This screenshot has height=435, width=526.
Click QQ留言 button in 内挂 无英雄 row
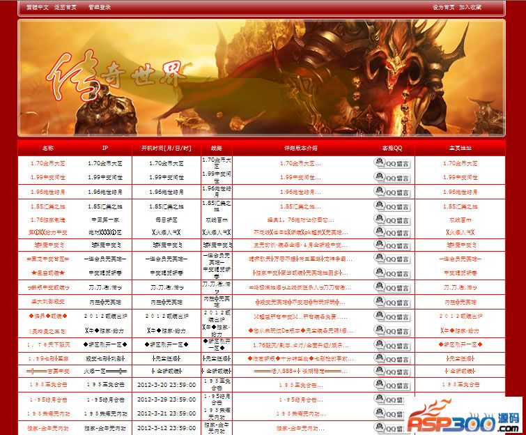tap(392, 302)
